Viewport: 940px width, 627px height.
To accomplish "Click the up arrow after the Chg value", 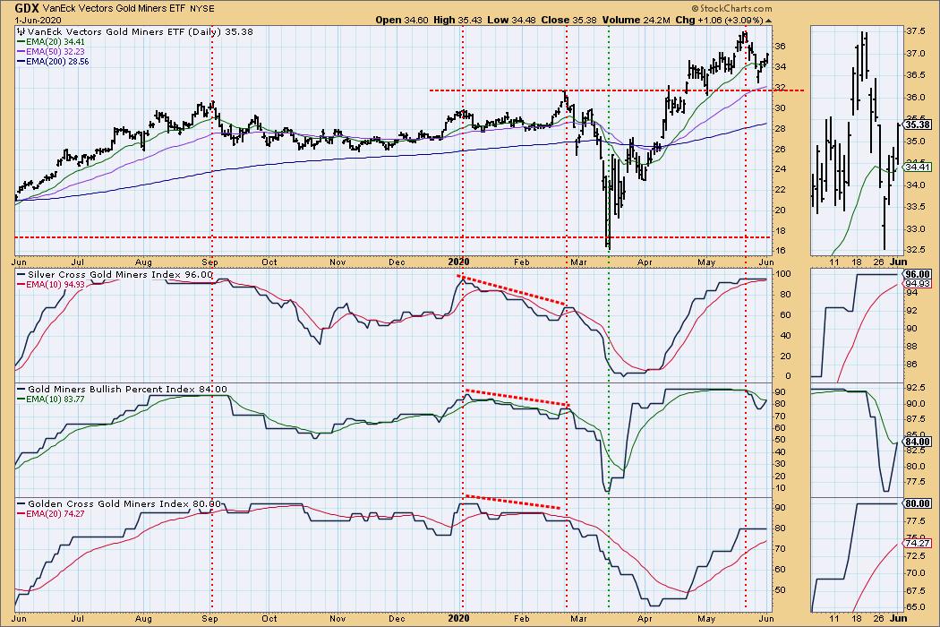I will pyautogui.click(x=768, y=21).
